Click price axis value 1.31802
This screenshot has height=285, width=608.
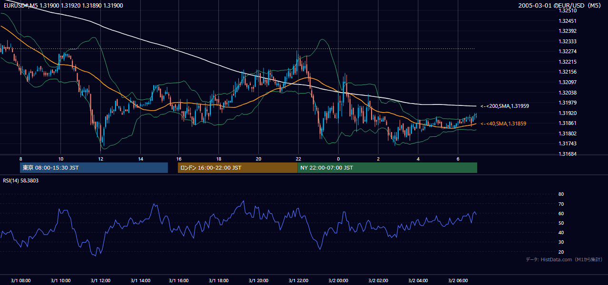567,133
